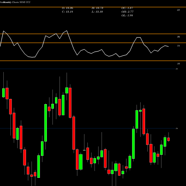This screenshot has height=186, width=186.
Task: Click the high value "H: 13.73"
Action: tap(97, 8)
